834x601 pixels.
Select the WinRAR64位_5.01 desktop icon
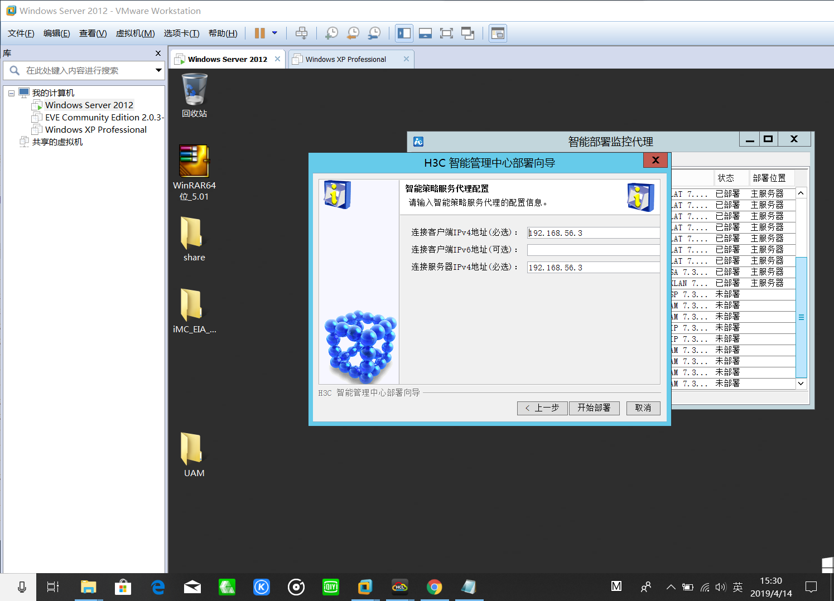pyautogui.click(x=194, y=172)
